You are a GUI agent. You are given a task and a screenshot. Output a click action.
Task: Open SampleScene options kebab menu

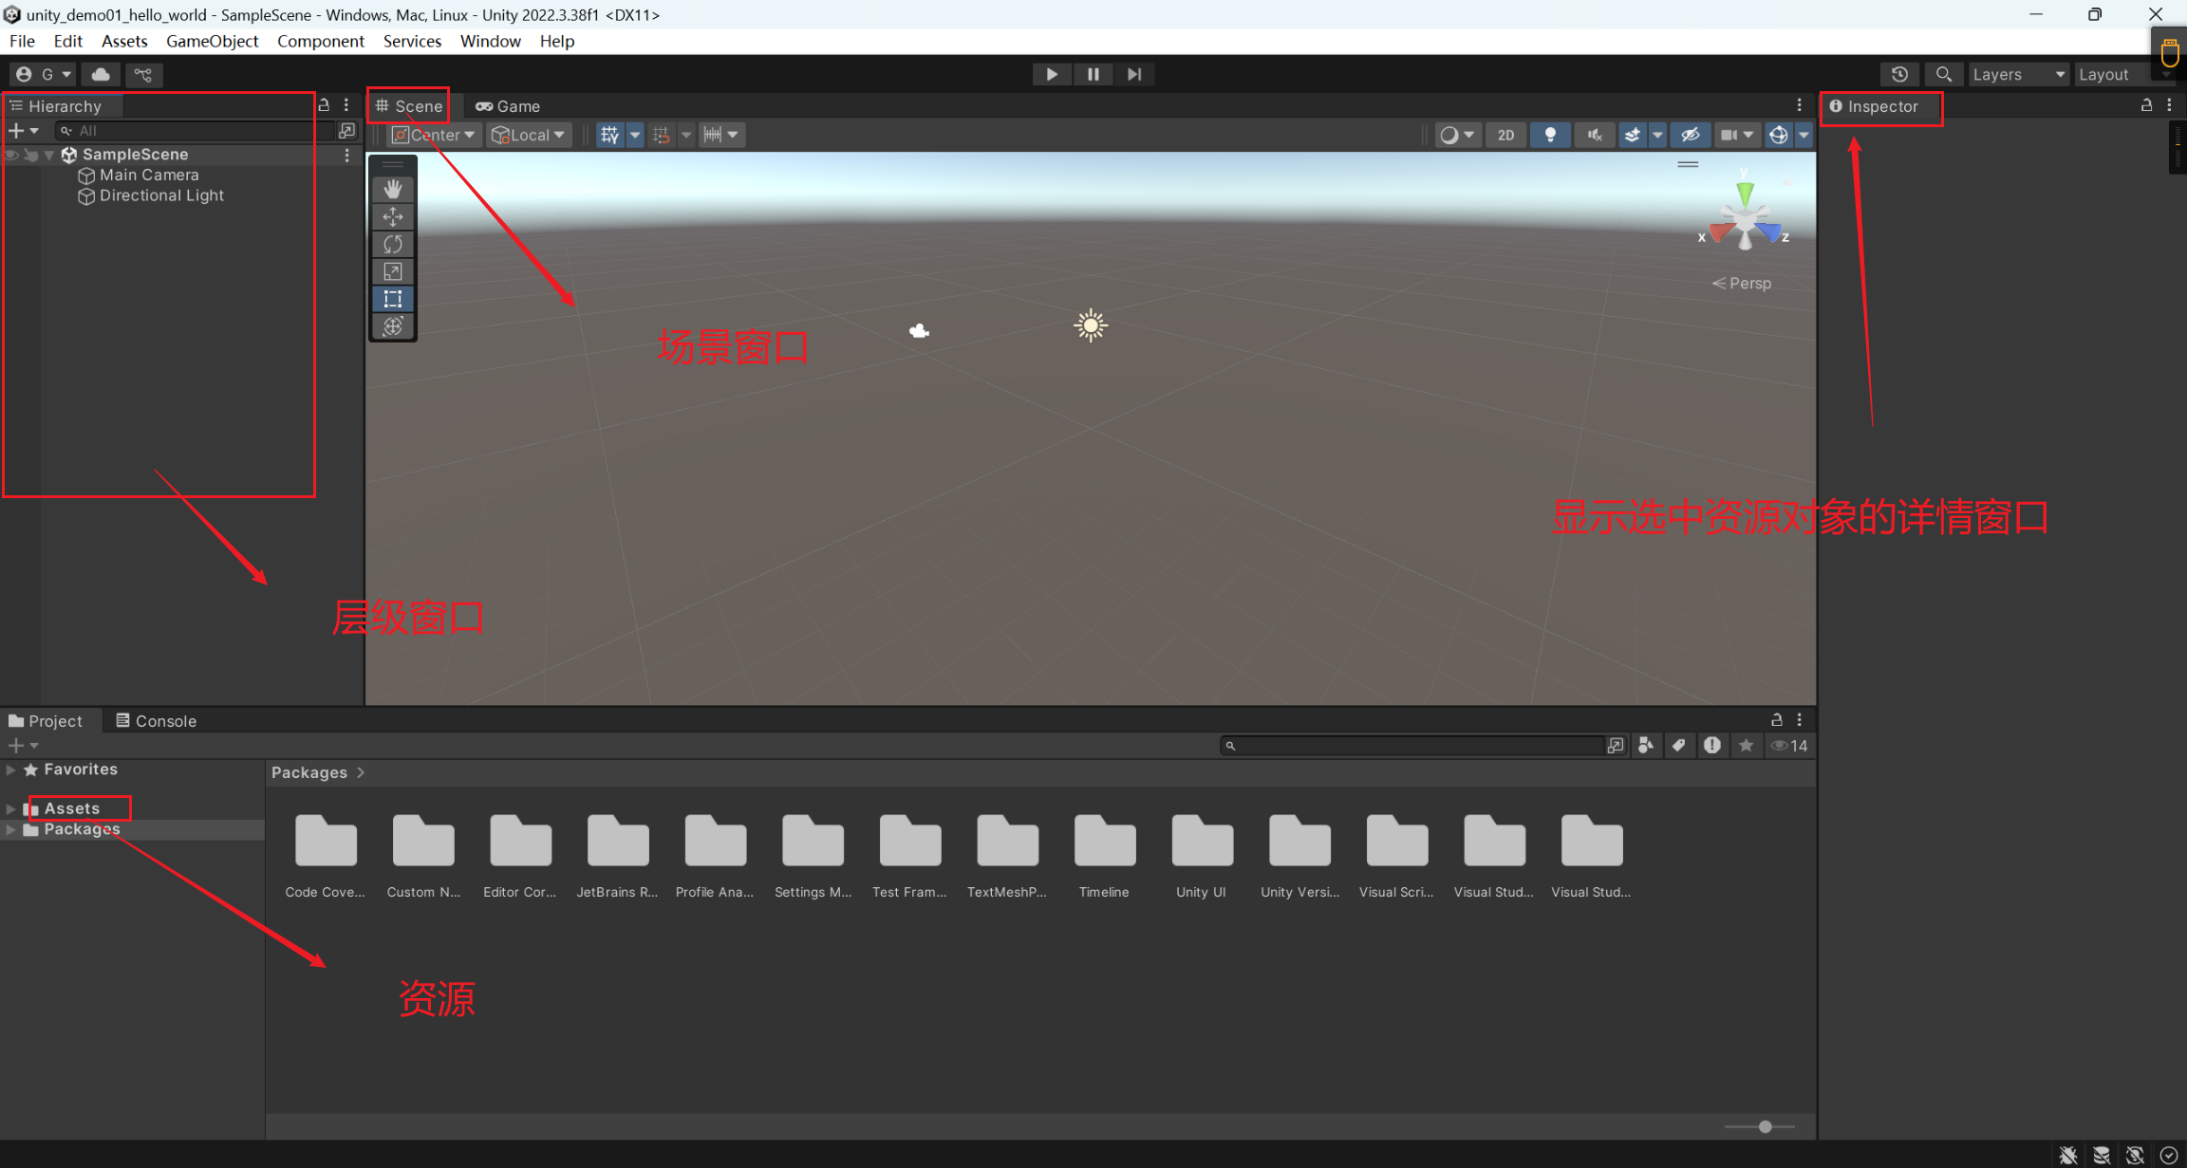click(346, 155)
